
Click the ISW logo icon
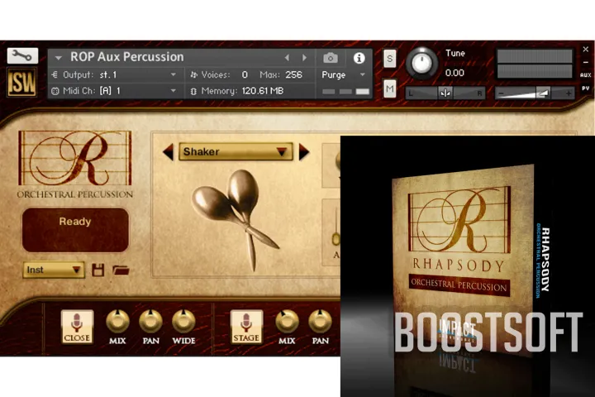point(22,83)
